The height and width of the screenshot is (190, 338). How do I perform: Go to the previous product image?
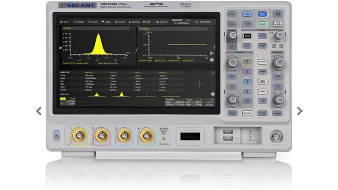(x=39, y=111)
